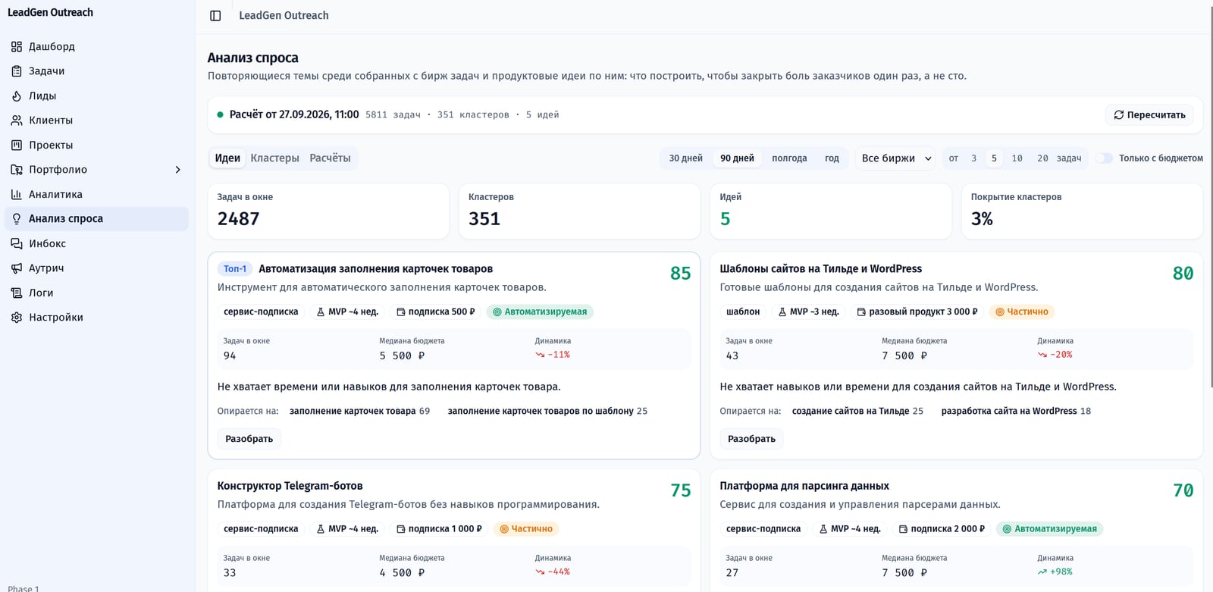Screen dimensions: 1213x592
Task: Click the Пересчитать button
Action: click(x=1149, y=115)
